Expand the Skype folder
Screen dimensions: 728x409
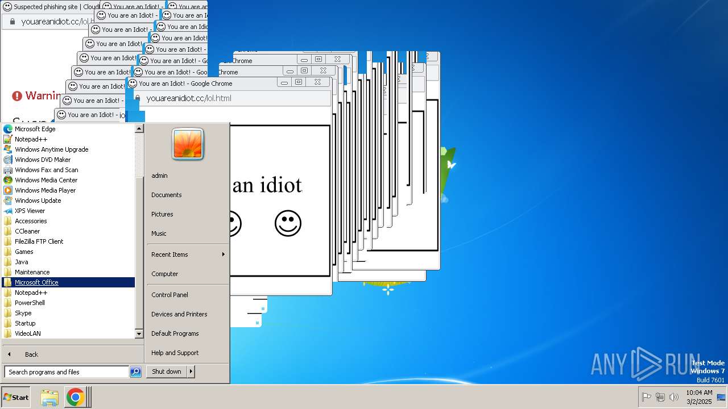pos(68,313)
